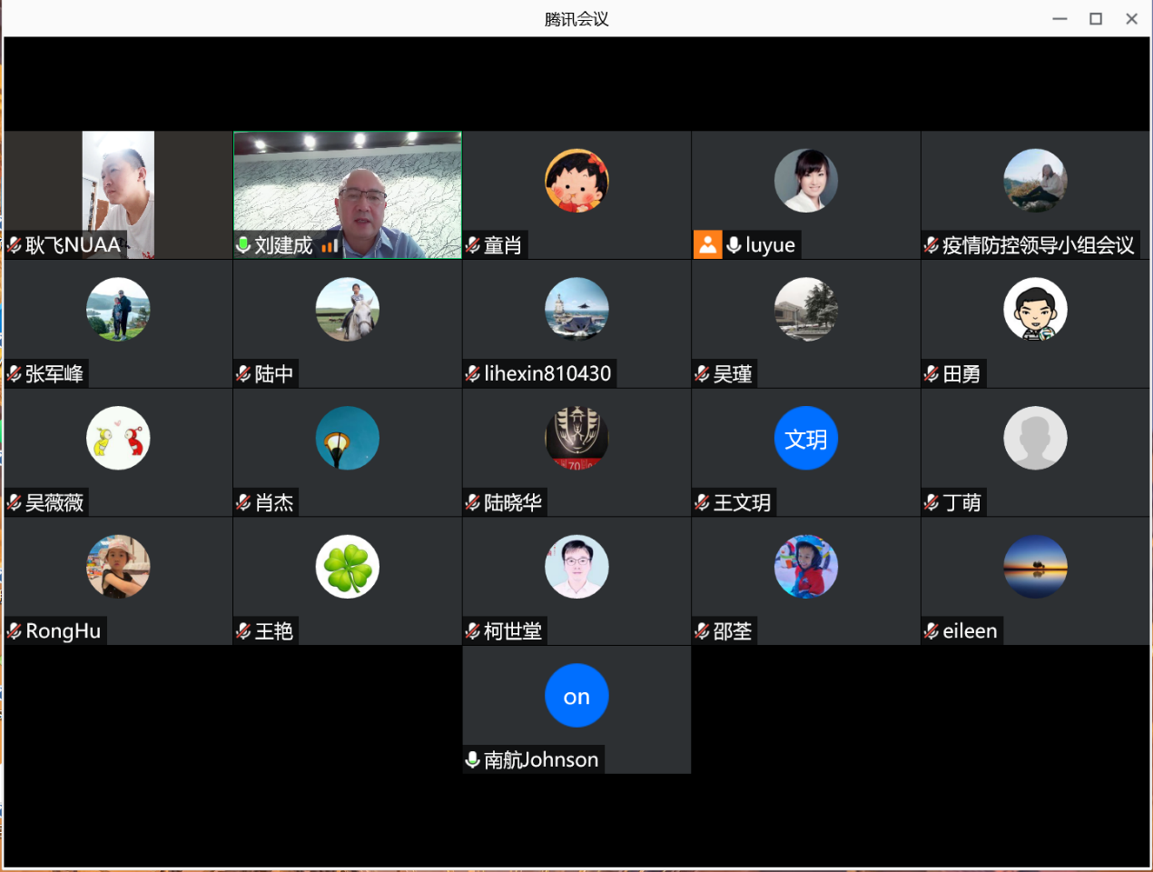Click the default gray avatar of 丁萌
Viewport: 1153px width, 872px height.
coord(1035,439)
